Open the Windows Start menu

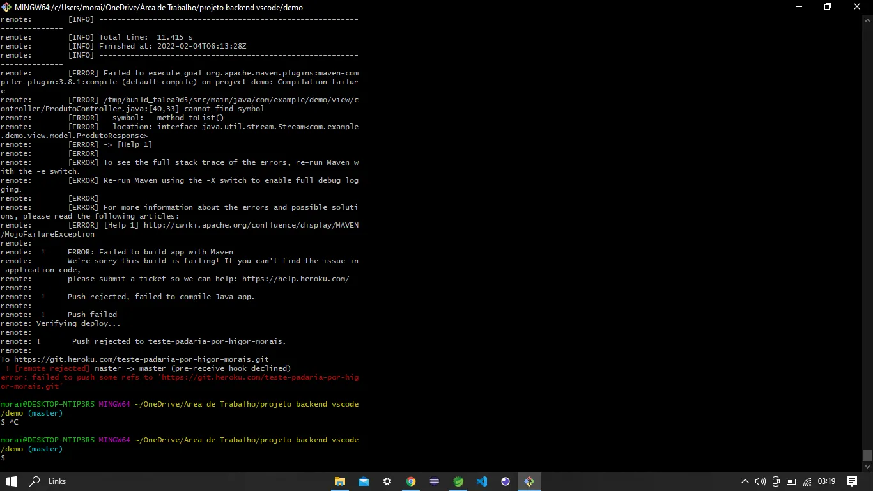(x=11, y=481)
